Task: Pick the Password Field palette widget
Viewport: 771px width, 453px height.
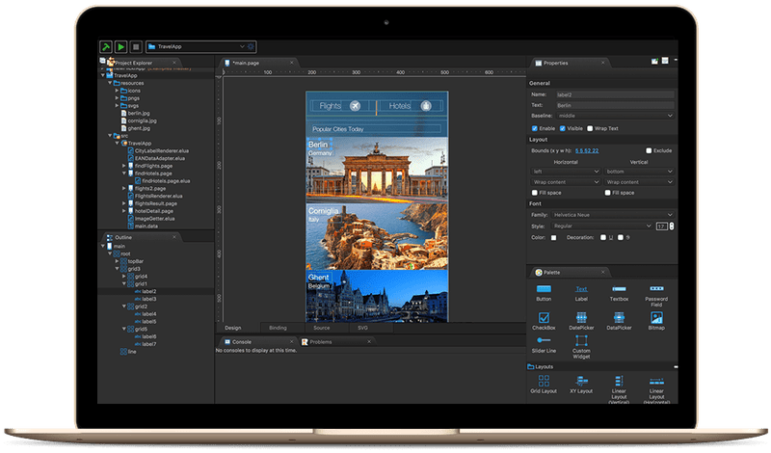Action: click(x=656, y=296)
